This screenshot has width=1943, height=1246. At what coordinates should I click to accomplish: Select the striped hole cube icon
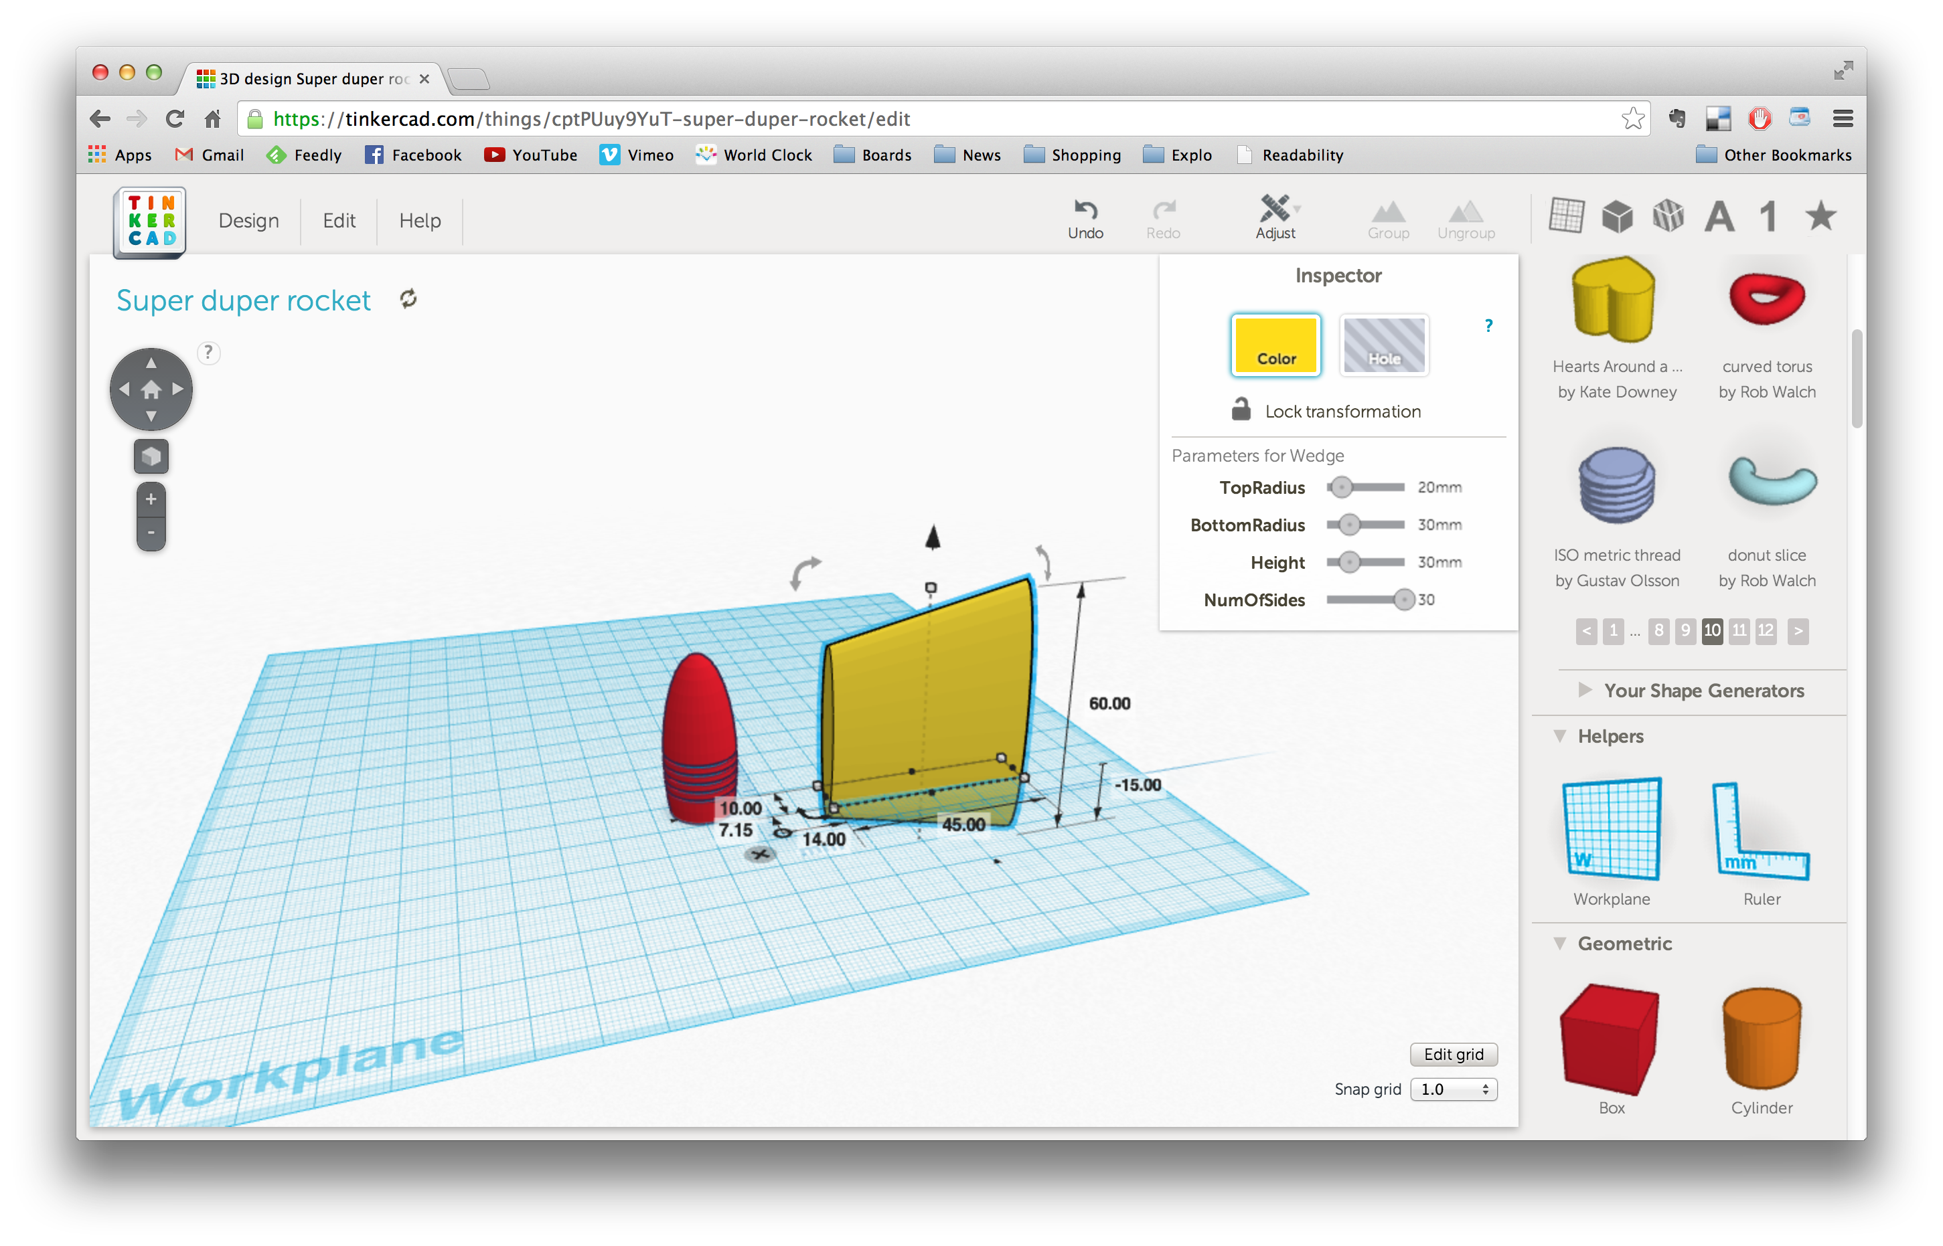1667,216
